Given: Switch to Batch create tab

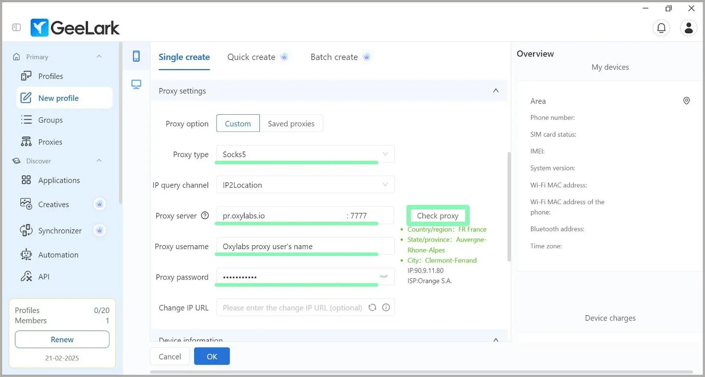Looking at the screenshot, I should (x=334, y=57).
